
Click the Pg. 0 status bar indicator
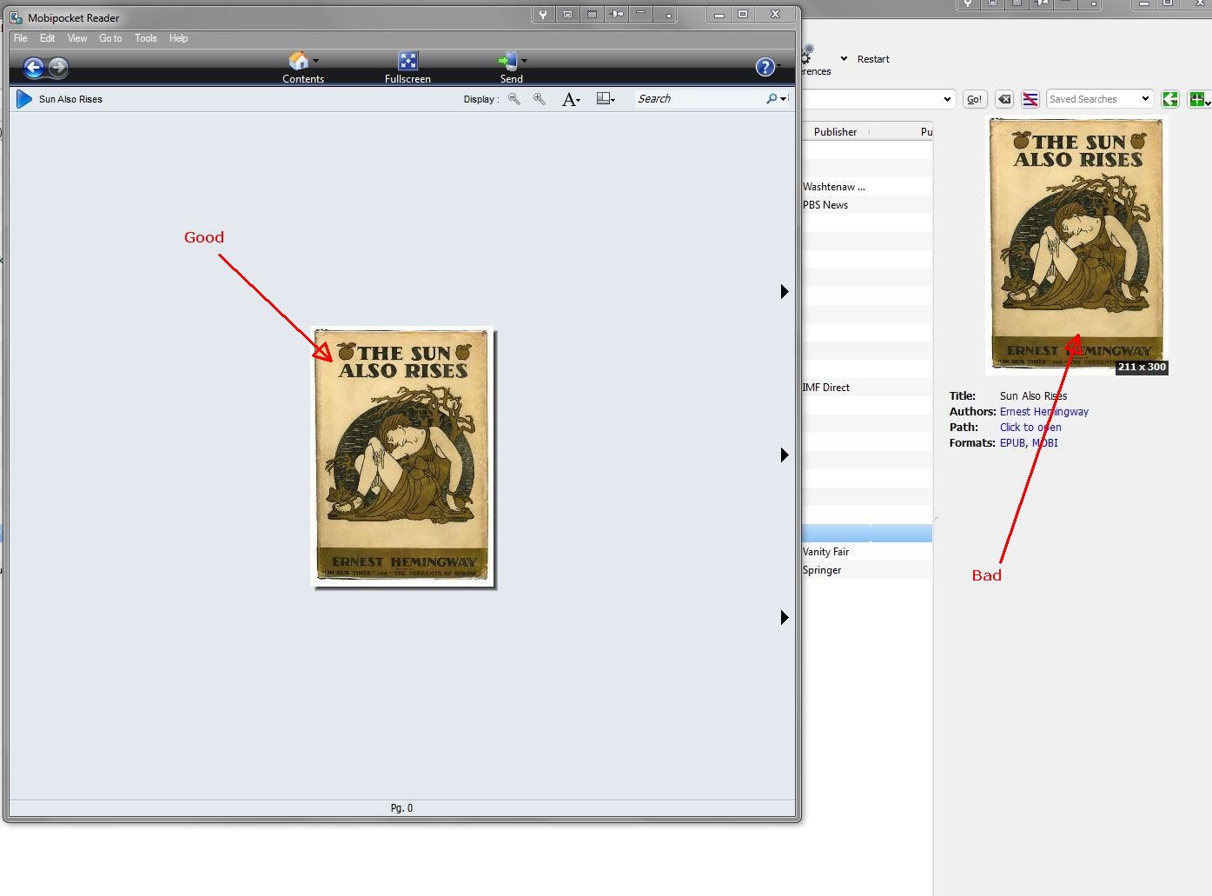(401, 808)
